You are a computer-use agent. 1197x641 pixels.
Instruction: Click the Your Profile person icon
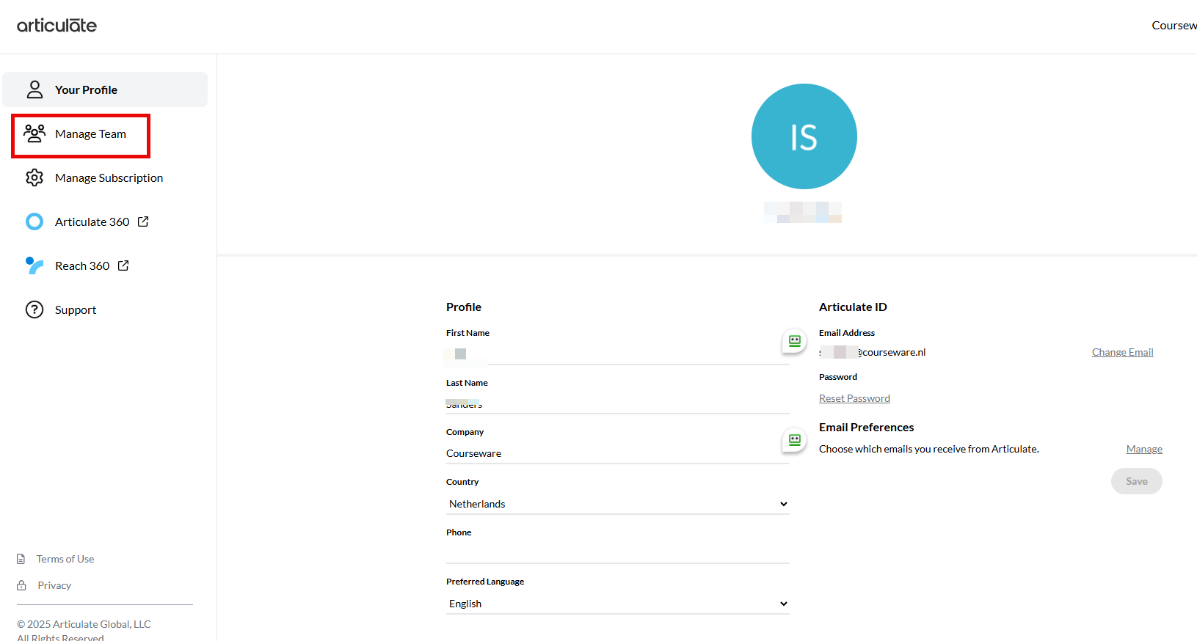[x=34, y=89]
